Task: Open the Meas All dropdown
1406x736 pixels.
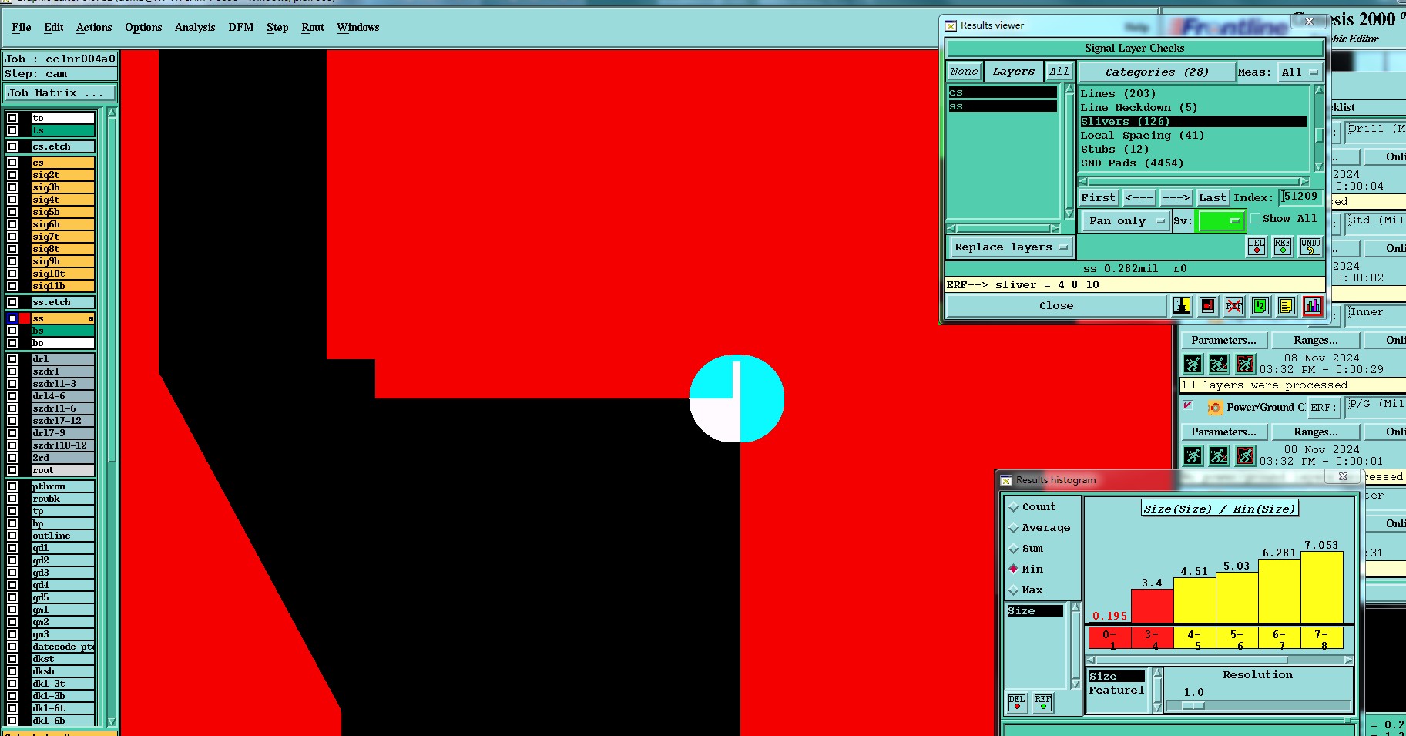Action: pyautogui.click(x=1300, y=72)
